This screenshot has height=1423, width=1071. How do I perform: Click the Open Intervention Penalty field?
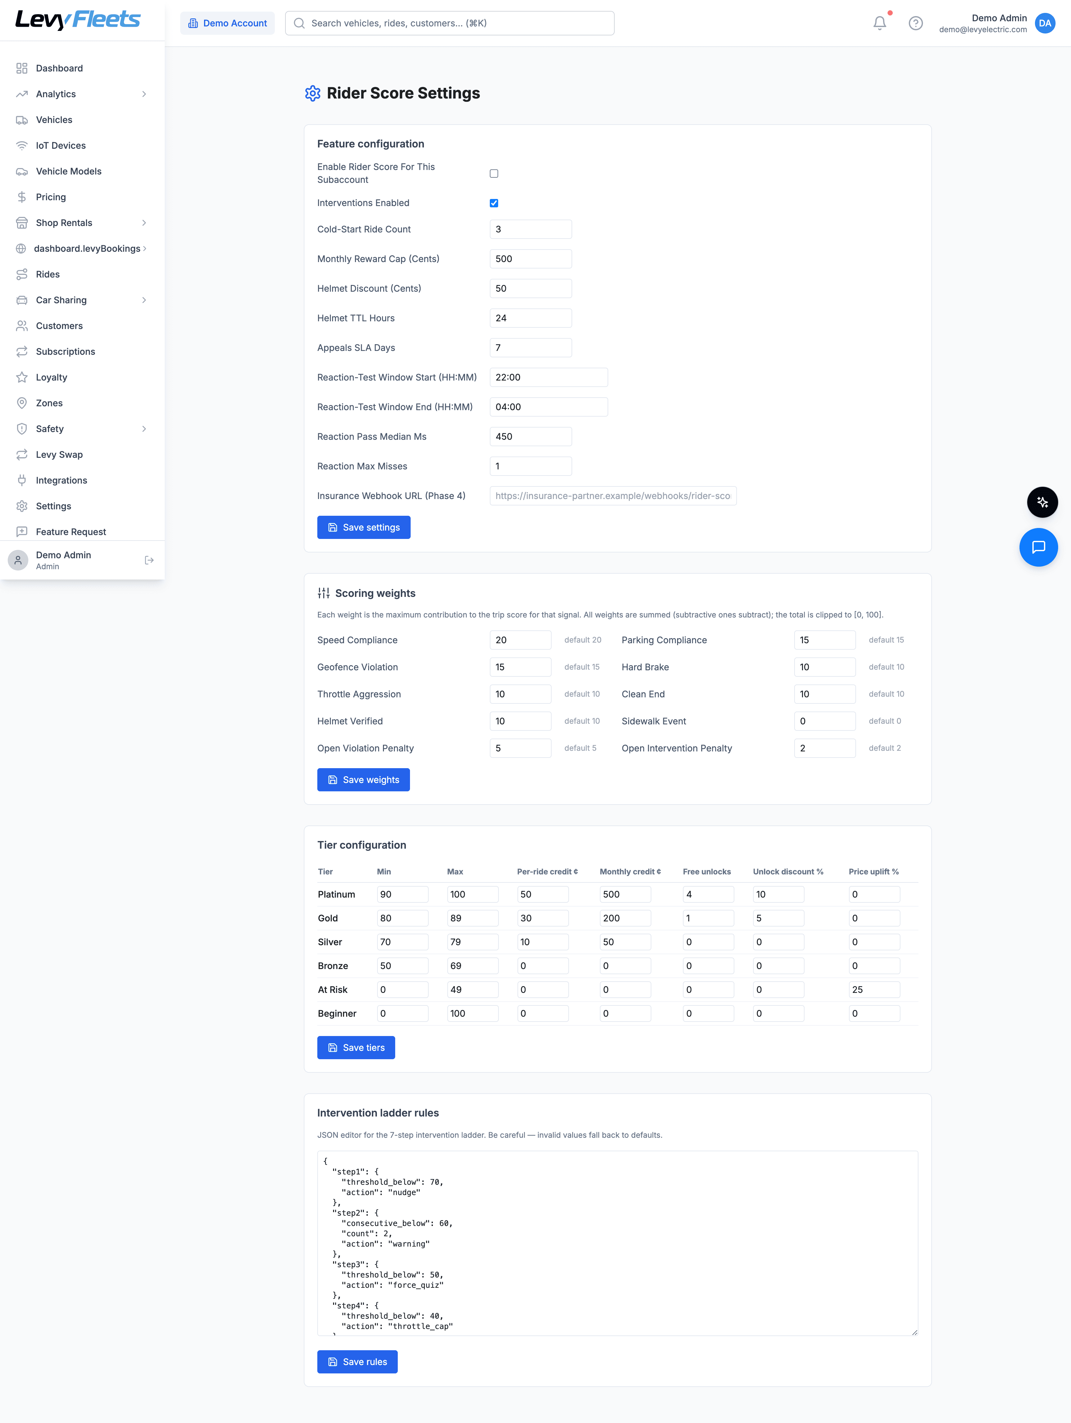824,748
